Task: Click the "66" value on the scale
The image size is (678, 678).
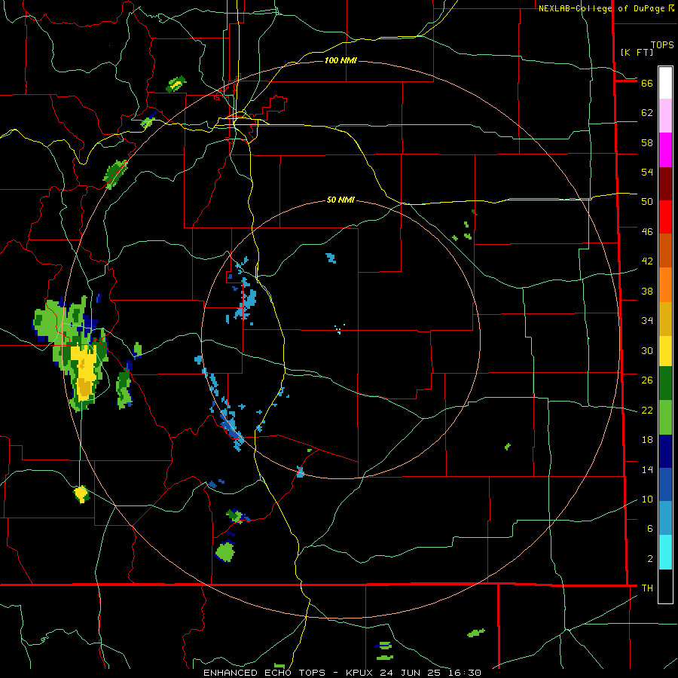Action: [x=647, y=83]
